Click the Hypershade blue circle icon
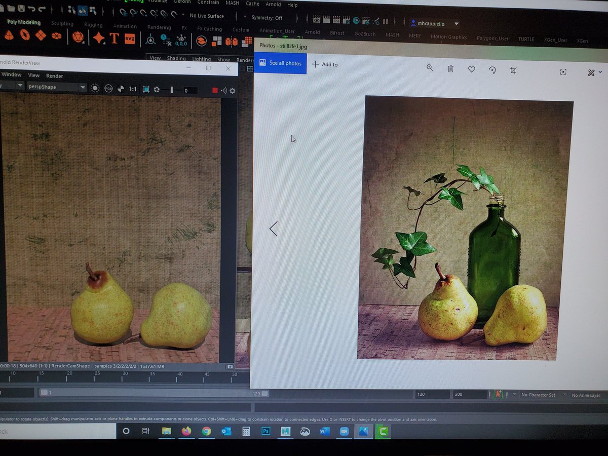 (356, 21)
